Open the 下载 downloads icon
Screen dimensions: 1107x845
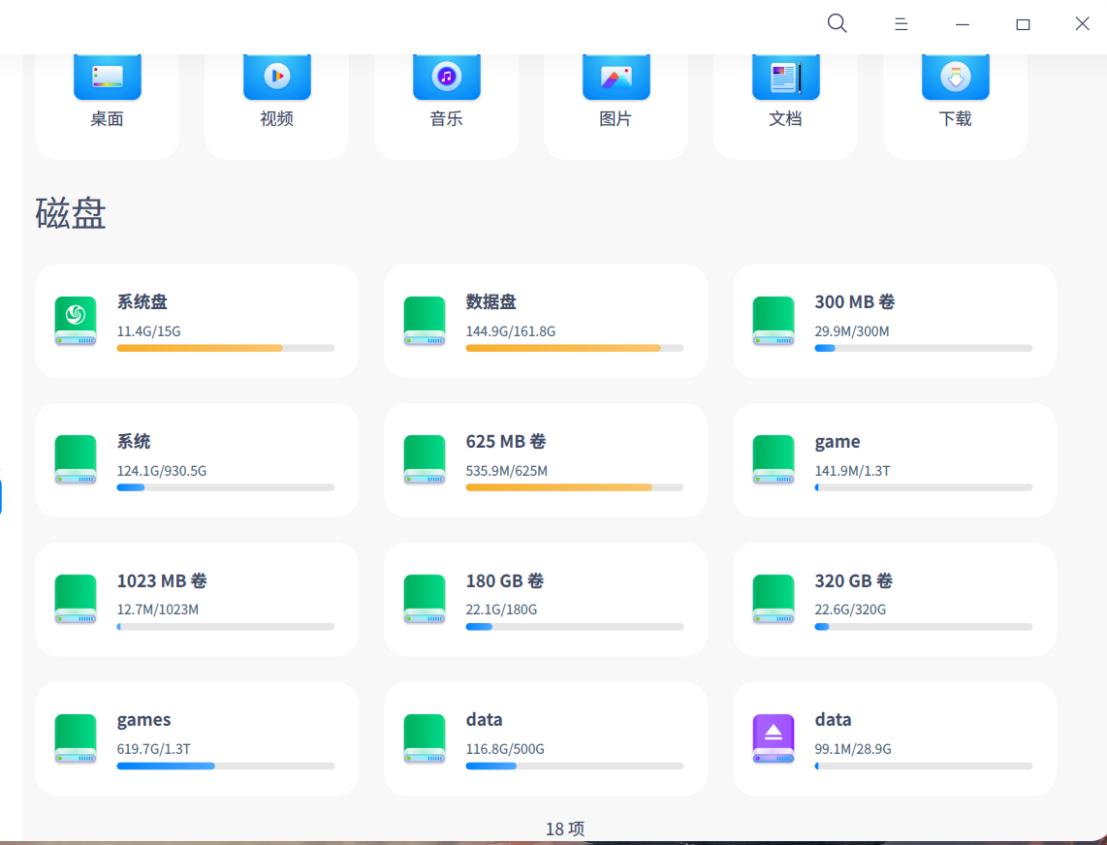click(955, 76)
